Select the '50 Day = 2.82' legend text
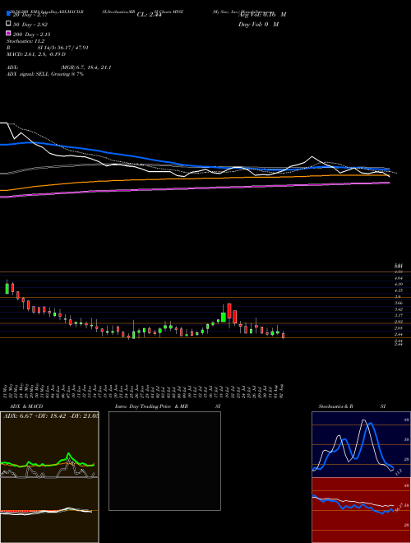Viewport: 411px width, 543px height. click(x=30, y=24)
